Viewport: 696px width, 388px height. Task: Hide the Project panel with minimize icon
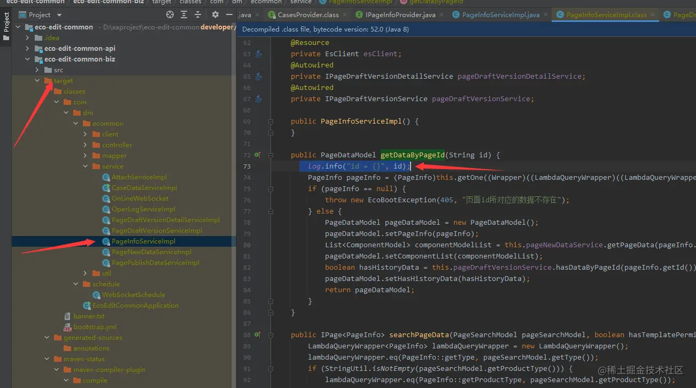coord(228,15)
